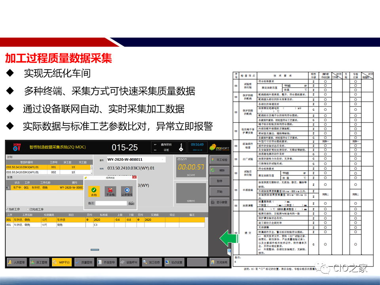
Task: Click the white key icon in header
Action: 181,147
